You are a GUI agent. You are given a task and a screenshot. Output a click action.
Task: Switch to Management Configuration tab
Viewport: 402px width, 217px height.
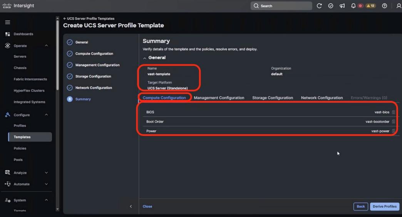pos(219,98)
